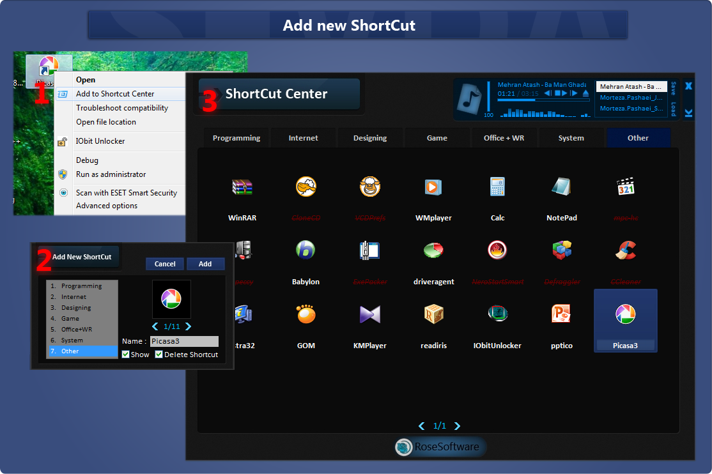Image resolution: width=712 pixels, height=474 pixels.
Task: Click Load in the music player
Action: [x=674, y=109]
